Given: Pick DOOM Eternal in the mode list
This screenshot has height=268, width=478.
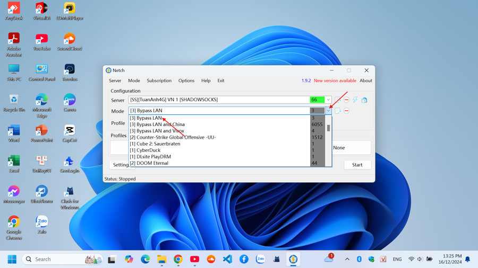Looking at the screenshot, I should 149,163.
